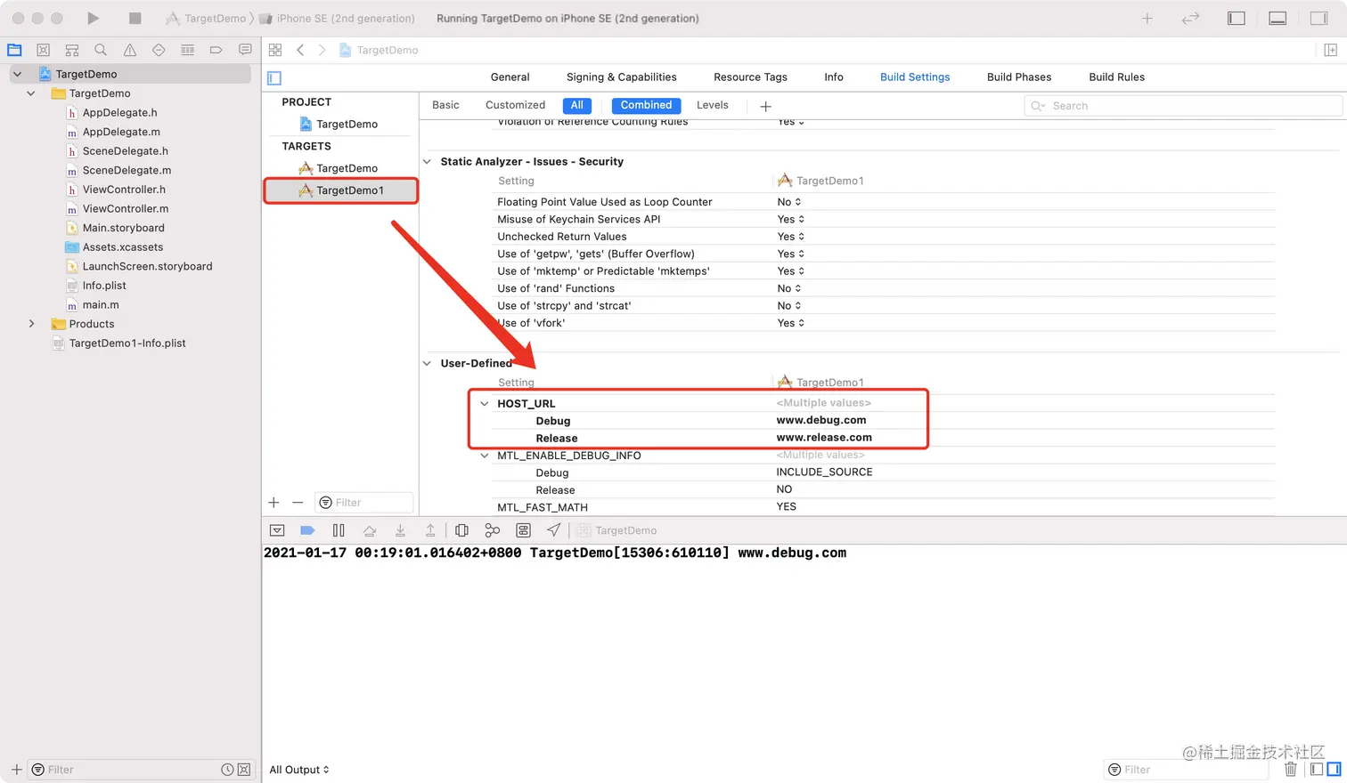Image resolution: width=1347 pixels, height=783 pixels.
Task: Deactivate breakpoints in the debug bar
Action: [307, 530]
